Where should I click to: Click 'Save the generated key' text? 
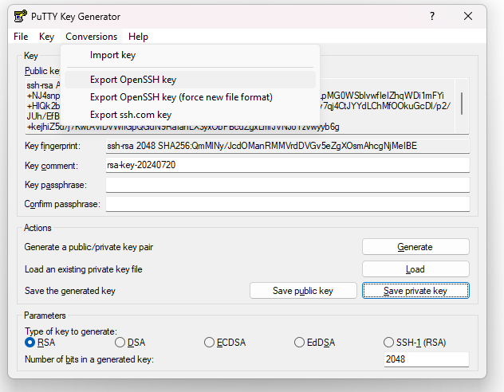tap(69, 291)
